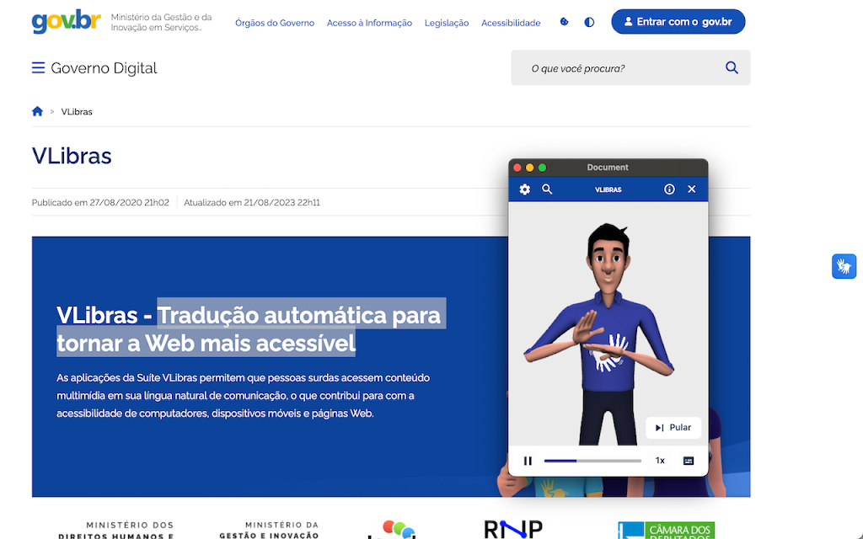Click the green maximize button of Document window
This screenshot has width=863, height=539.
(542, 168)
